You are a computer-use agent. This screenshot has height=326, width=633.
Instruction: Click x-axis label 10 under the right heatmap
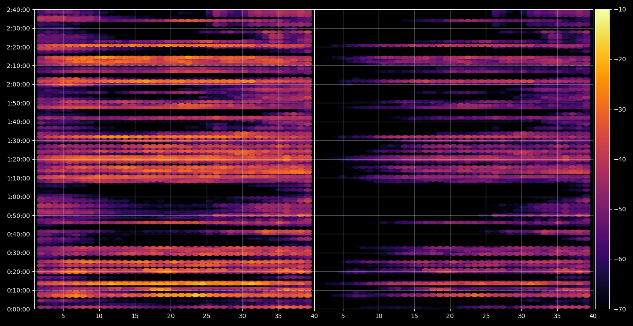(x=378, y=316)
